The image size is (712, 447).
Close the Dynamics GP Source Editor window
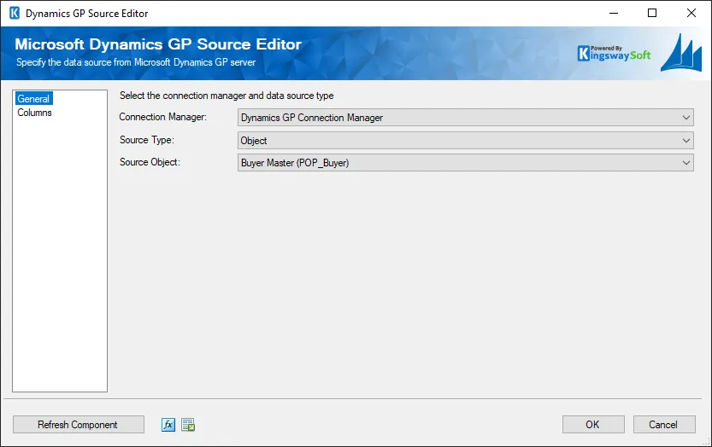(691, 13)
